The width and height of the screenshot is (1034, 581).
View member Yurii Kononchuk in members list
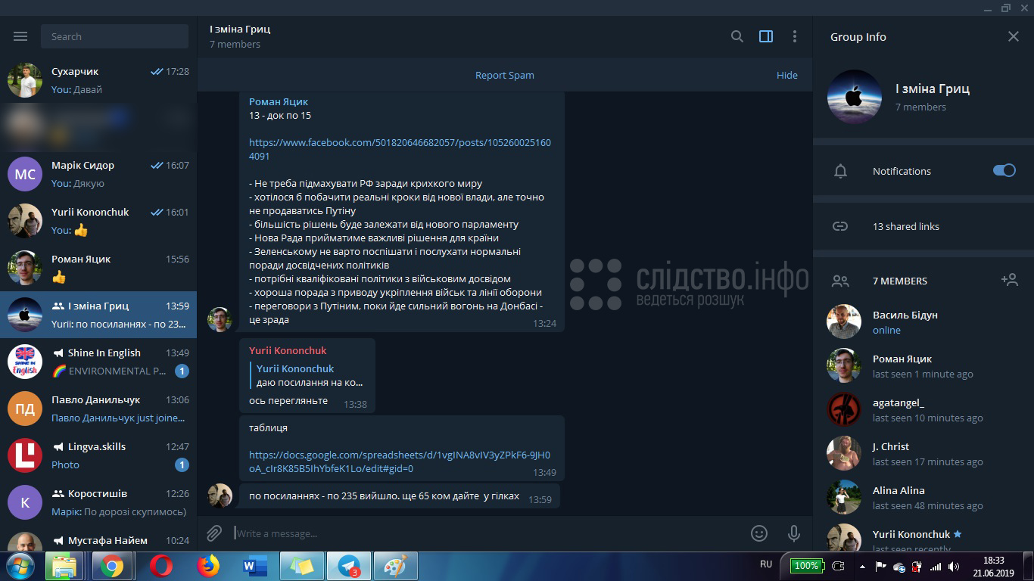923,536
